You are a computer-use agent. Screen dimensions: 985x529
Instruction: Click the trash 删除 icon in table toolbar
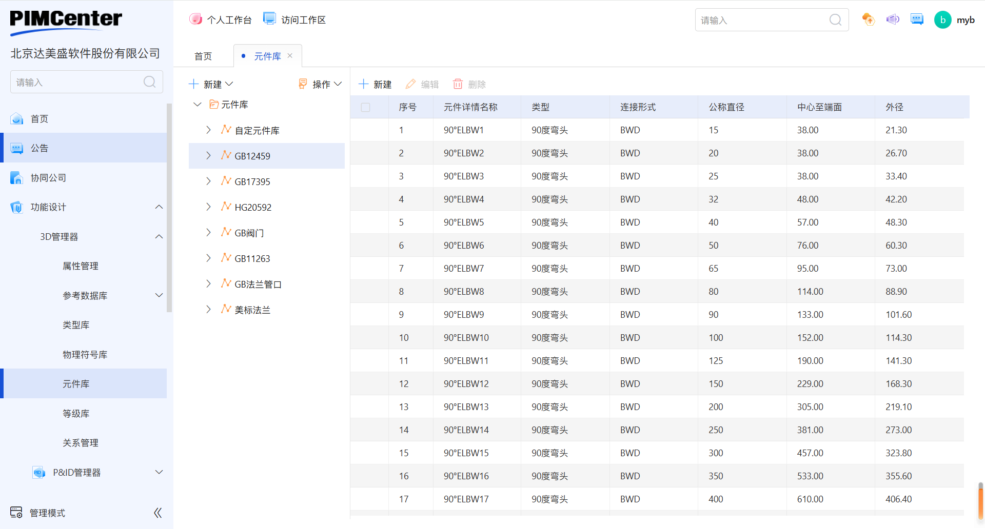pos(458,84)
